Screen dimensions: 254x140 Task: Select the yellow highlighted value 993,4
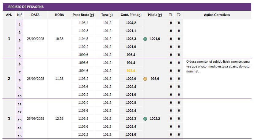click(x=131, y=71)
